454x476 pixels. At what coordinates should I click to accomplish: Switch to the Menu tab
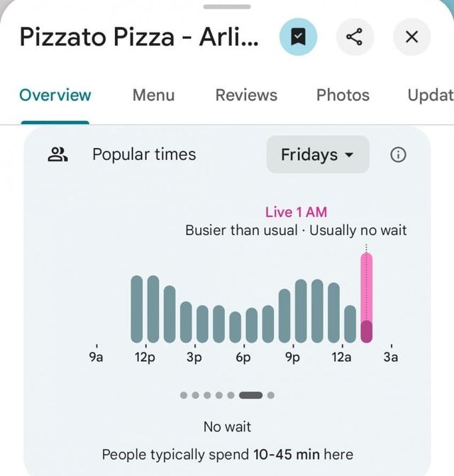153,95
